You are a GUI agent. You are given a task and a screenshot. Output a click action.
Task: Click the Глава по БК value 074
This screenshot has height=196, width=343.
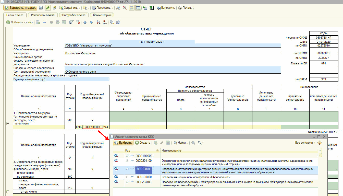(323, 64)
